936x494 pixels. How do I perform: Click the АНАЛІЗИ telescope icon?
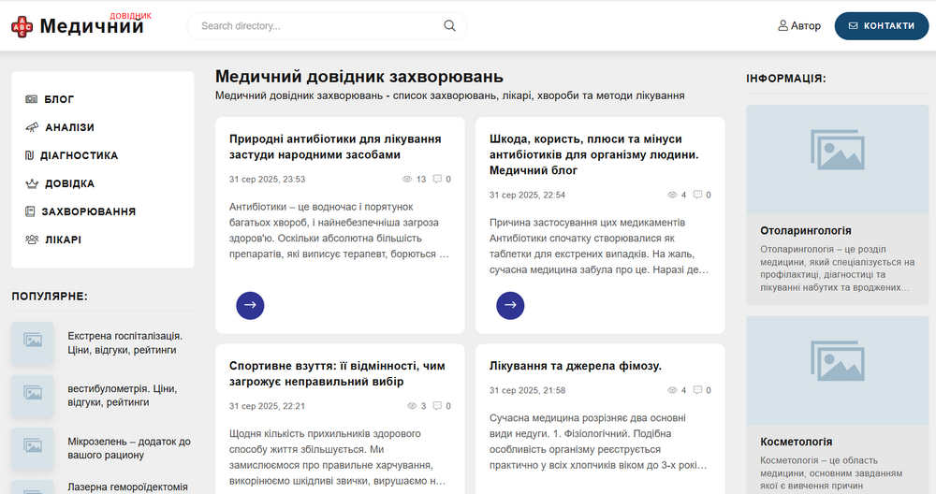coord(32,127)
